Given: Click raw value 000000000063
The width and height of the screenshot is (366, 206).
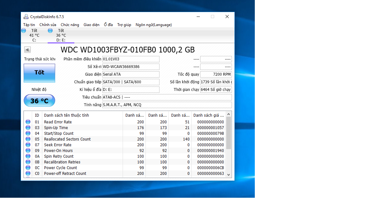Looking at the screenshot, I should tap(211, 174).
